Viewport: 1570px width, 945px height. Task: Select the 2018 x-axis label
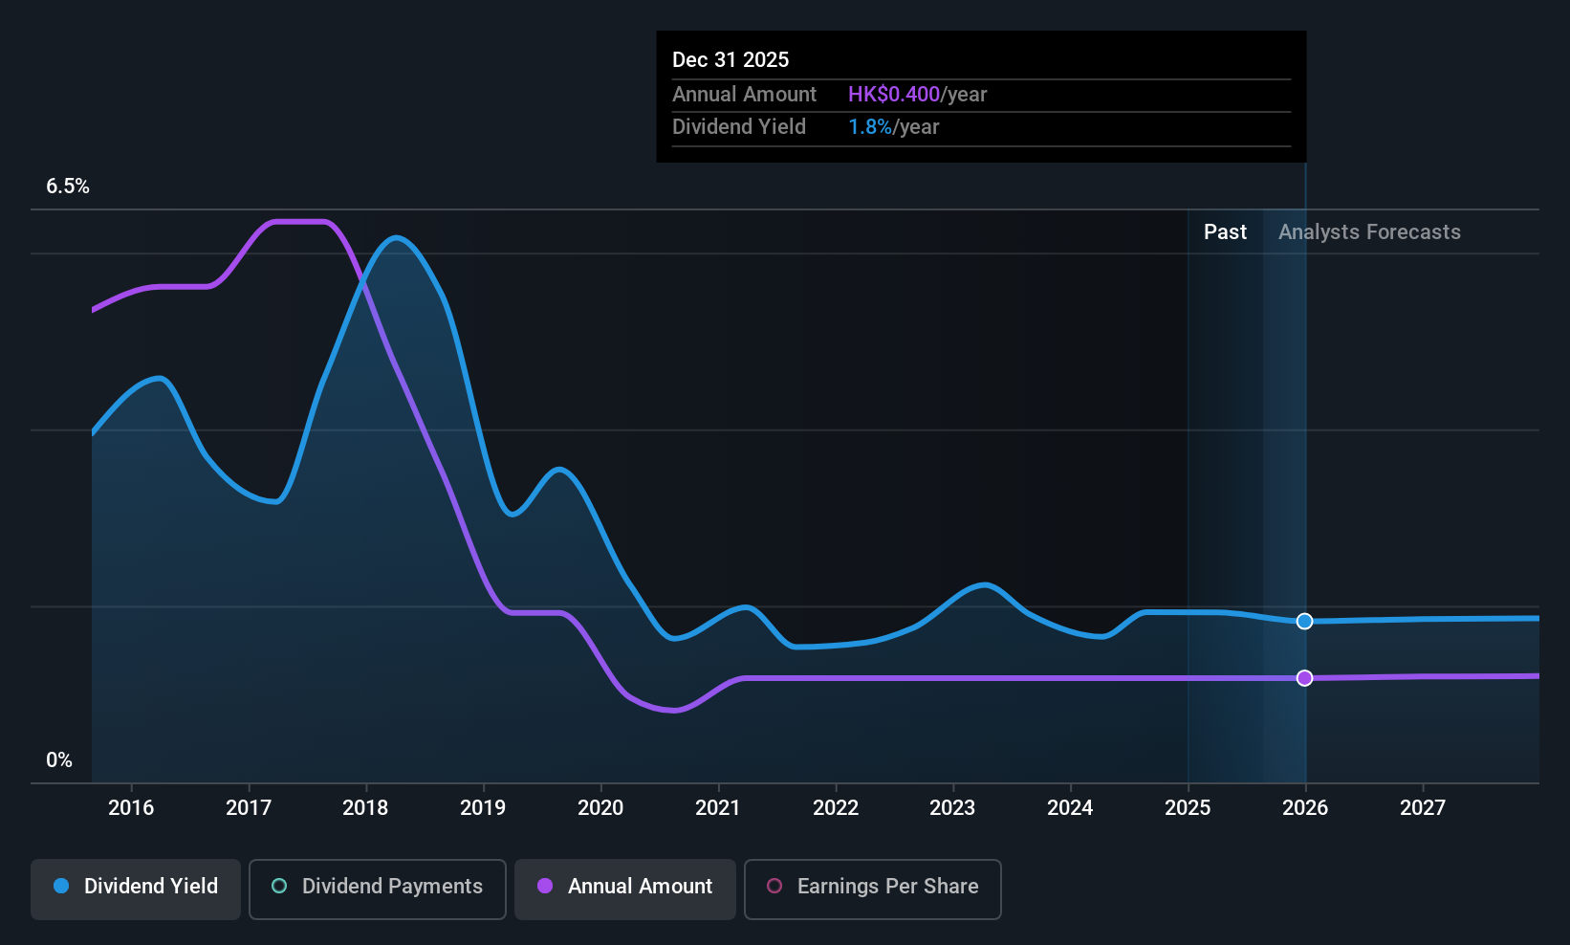[x=365, y=808]
